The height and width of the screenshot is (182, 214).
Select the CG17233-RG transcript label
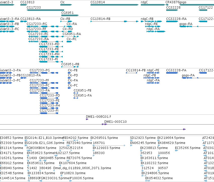(37, 24)
